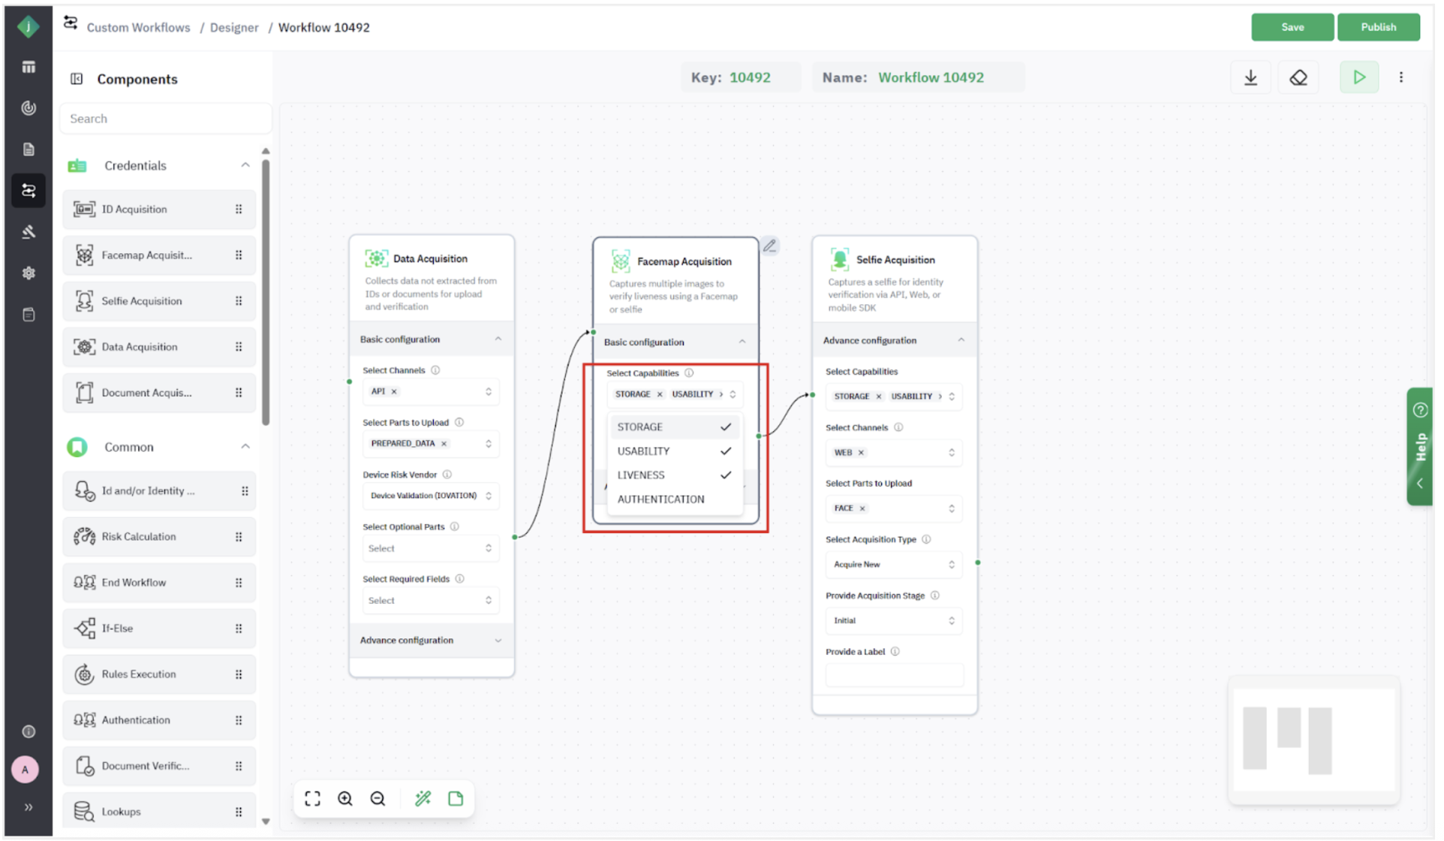The height and width of the screenshot is (841, 1444).
Task: Run the workflow with the play icon
Action: click(1359, 77)
